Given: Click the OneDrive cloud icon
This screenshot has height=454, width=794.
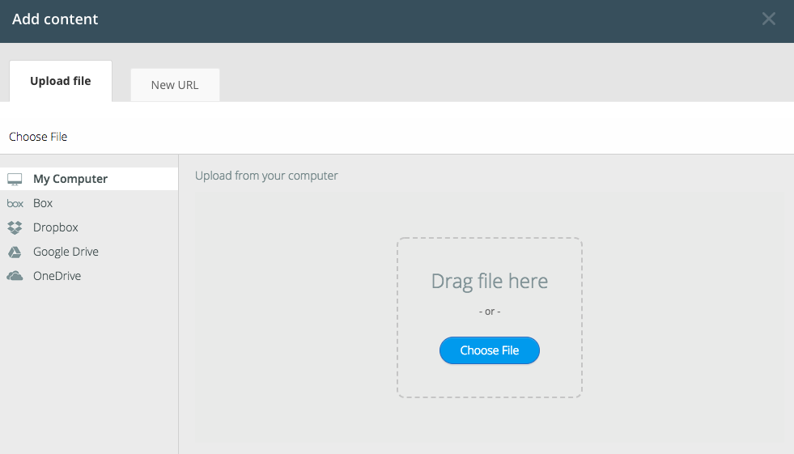Looking at the screenshot, I should [15, 276].
